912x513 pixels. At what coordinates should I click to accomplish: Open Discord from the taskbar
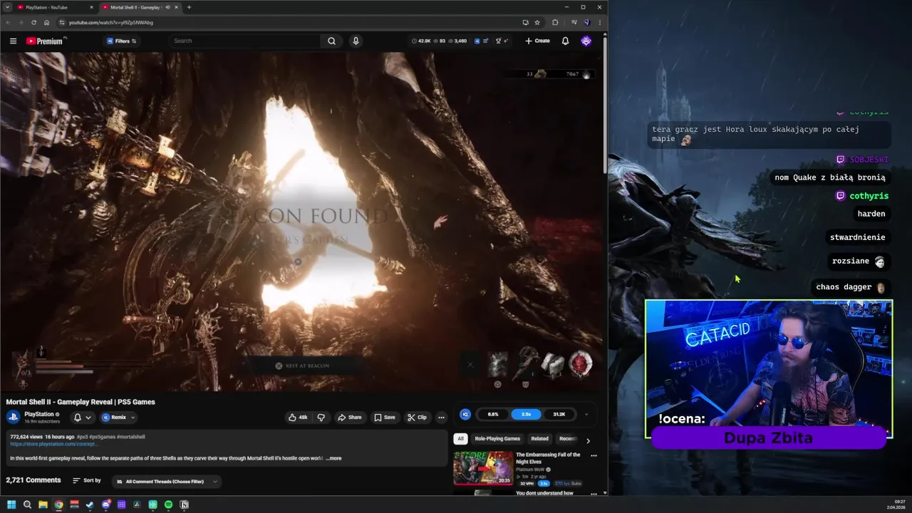pos(105,504)
